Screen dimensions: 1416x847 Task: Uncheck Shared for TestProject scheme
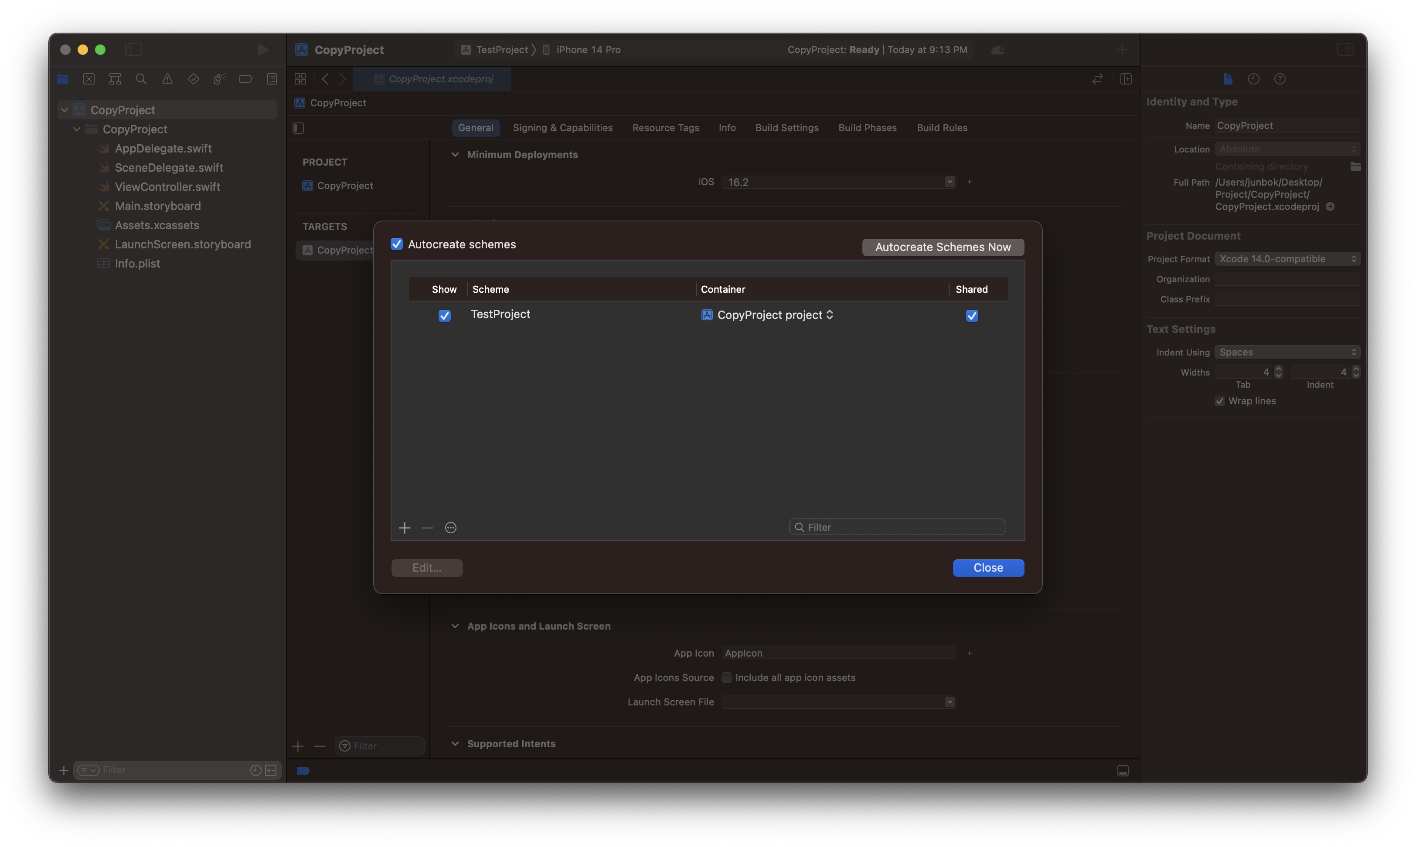pos(972,315)
